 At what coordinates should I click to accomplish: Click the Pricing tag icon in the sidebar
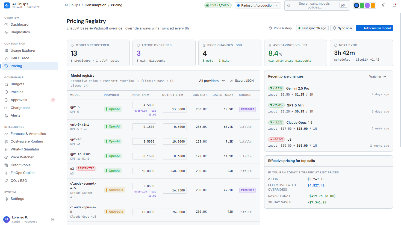tap(6, 66)
